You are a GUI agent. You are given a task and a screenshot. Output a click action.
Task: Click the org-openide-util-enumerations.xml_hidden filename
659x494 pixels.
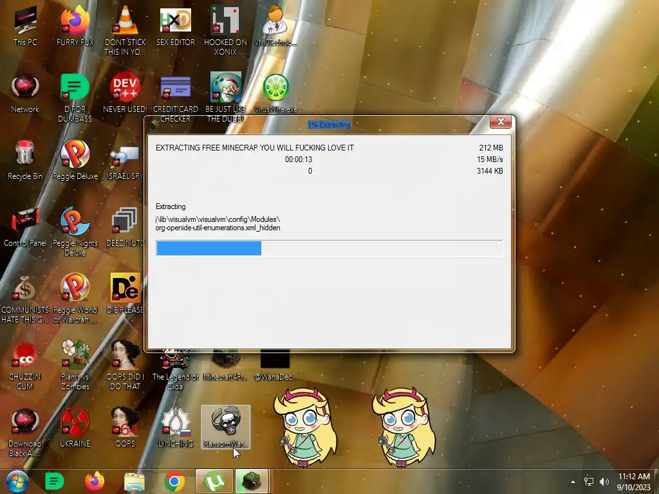pos(218,228)
